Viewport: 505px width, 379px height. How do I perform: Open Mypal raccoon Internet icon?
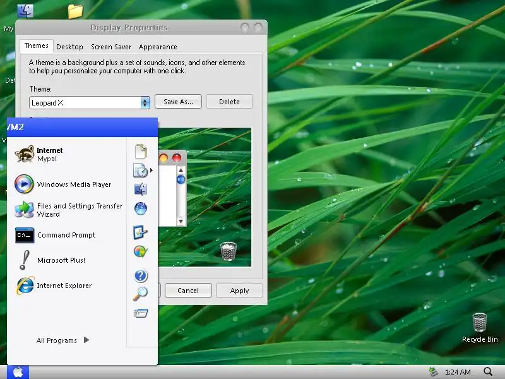25,154
